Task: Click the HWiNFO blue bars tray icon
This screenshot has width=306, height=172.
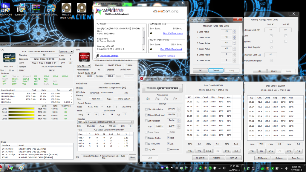Action: (x=162, y=168)
